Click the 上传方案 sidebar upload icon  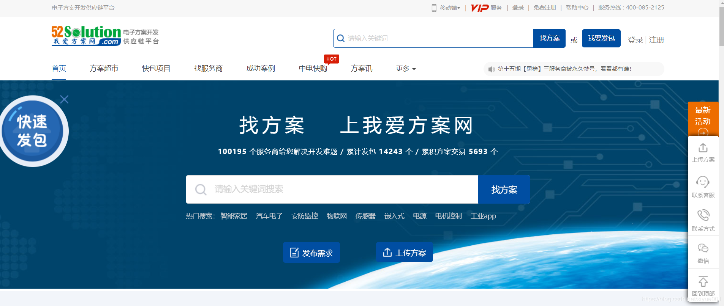click(x=703, y=148)
